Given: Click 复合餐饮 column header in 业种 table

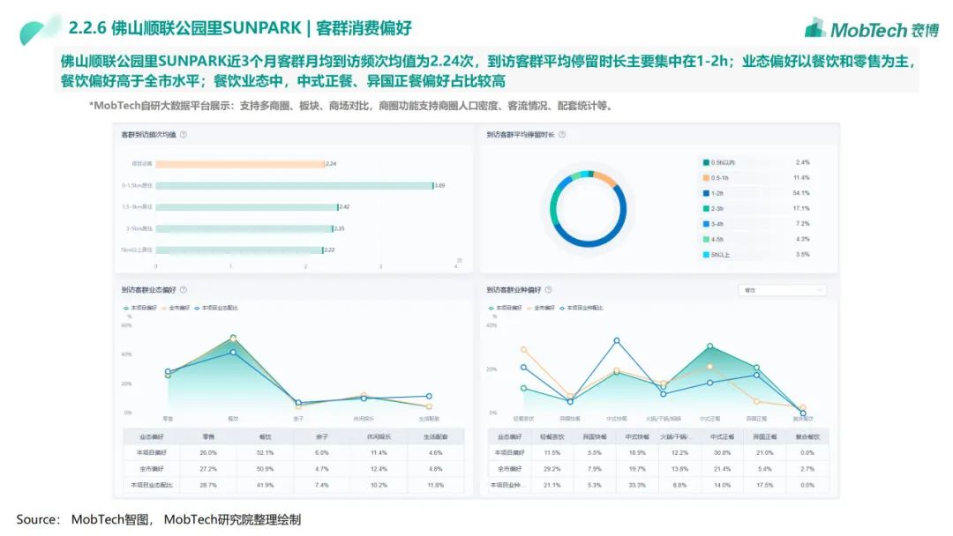Looking at the screenshot, I should pos(807,437).
